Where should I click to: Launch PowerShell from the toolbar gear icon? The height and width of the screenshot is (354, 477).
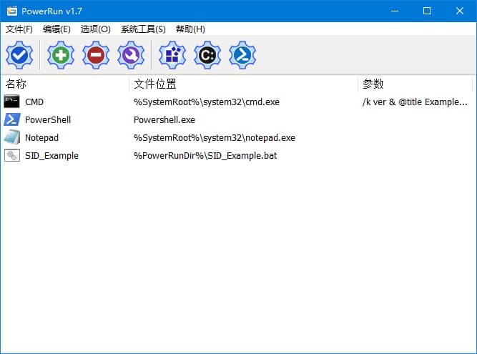coord(242,54)
